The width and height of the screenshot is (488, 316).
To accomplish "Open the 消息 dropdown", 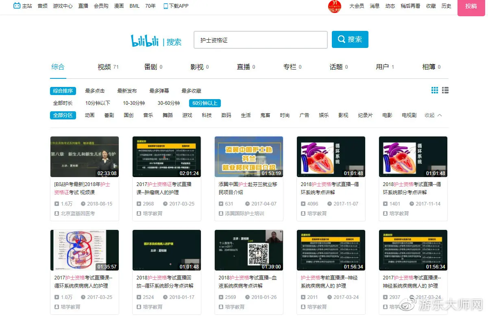I will point(375,6).
